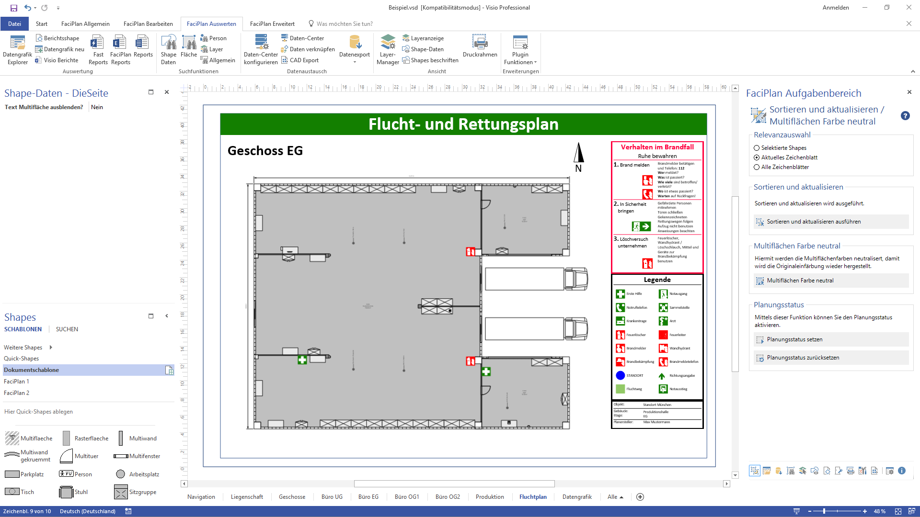The width and height of the screenshot is (920, 517).
Task: Collapse the Shapes panel with its arrow
Action: pos(166,316)
